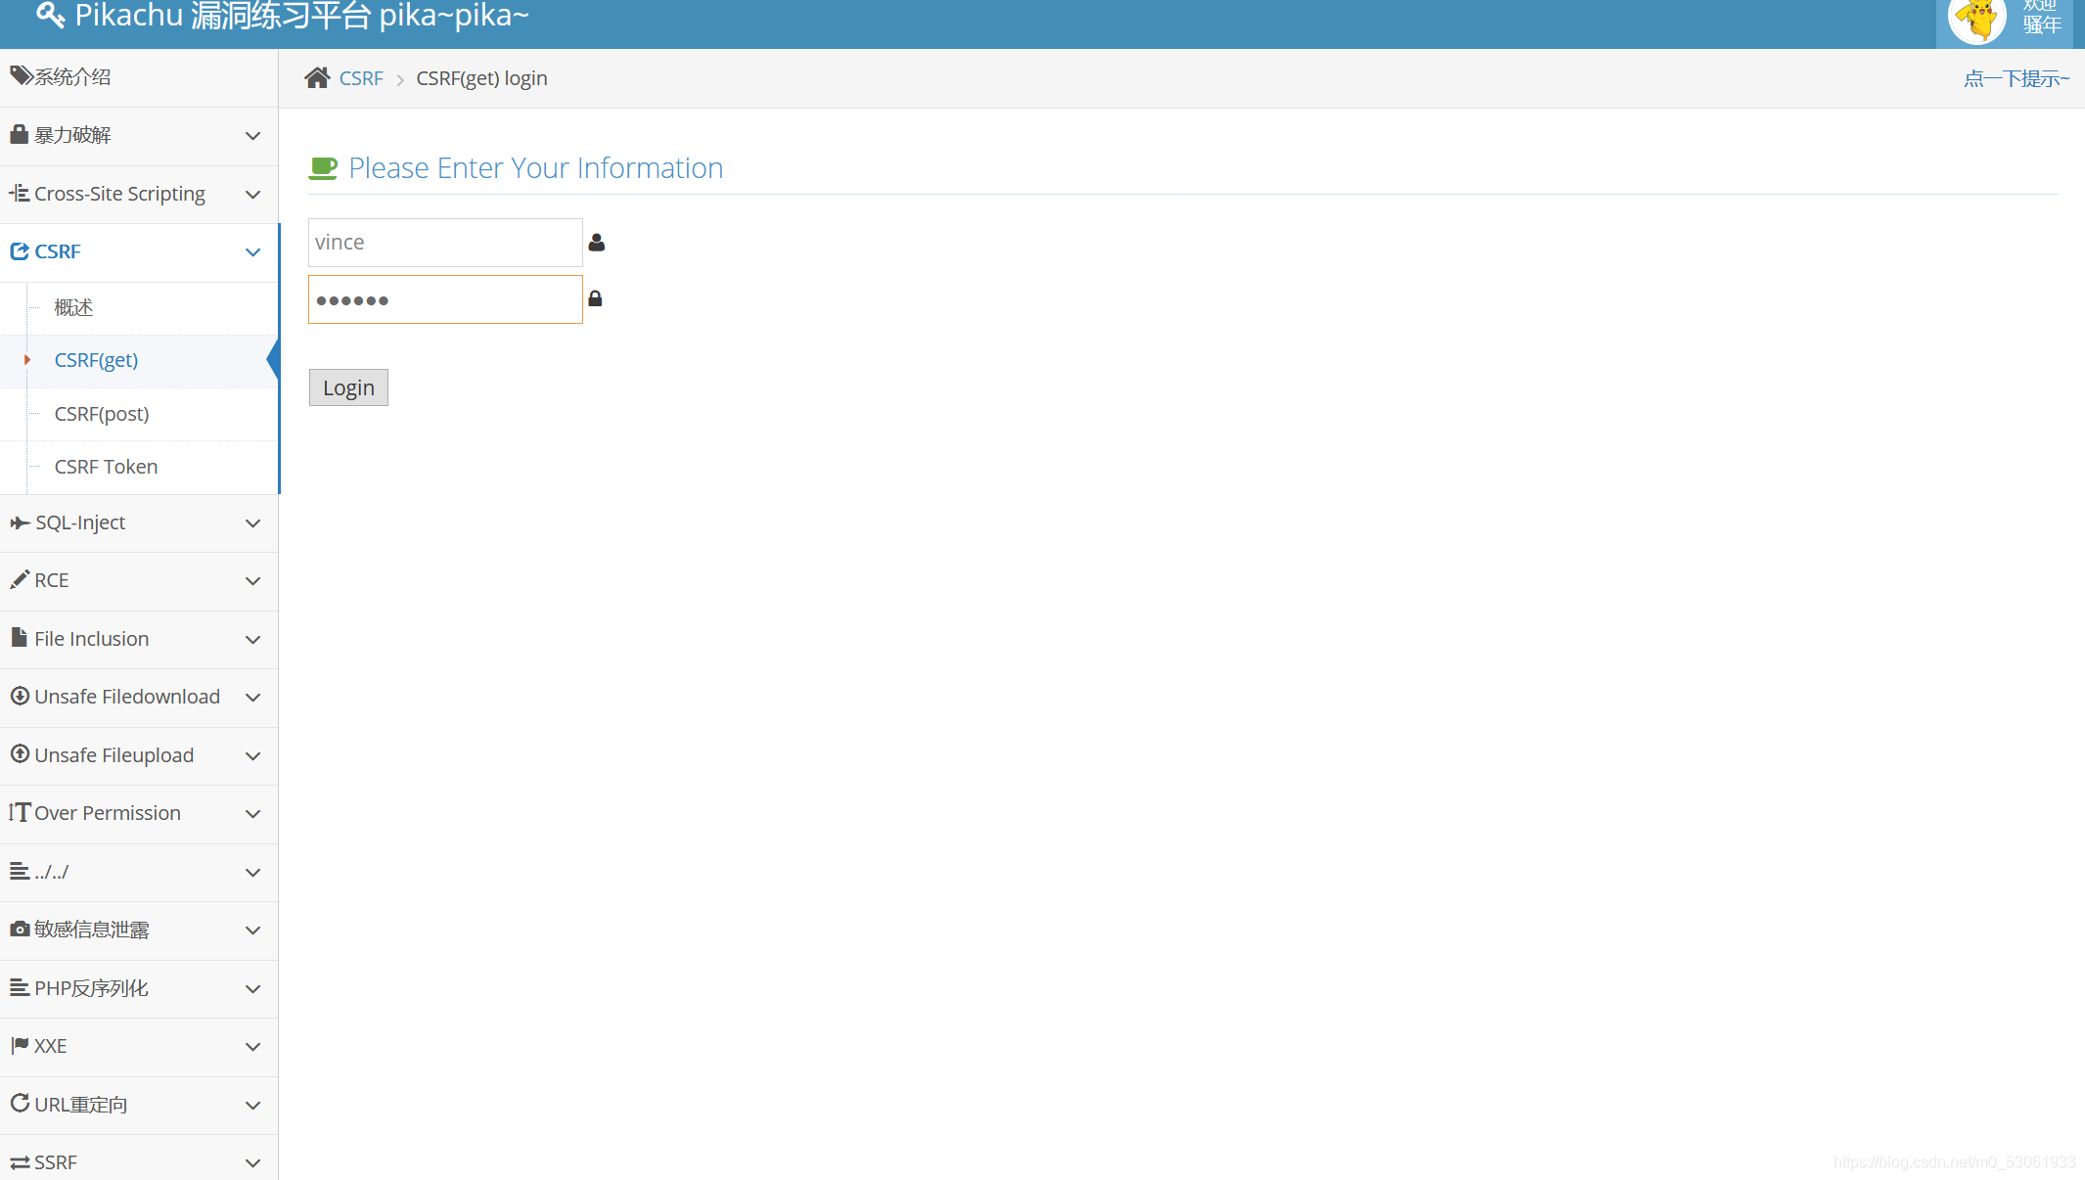Expand the Cross-Site Scripting chevron
Image resolution: width=2085 pixels, height=1180 pixels.
tap(252, 194)
